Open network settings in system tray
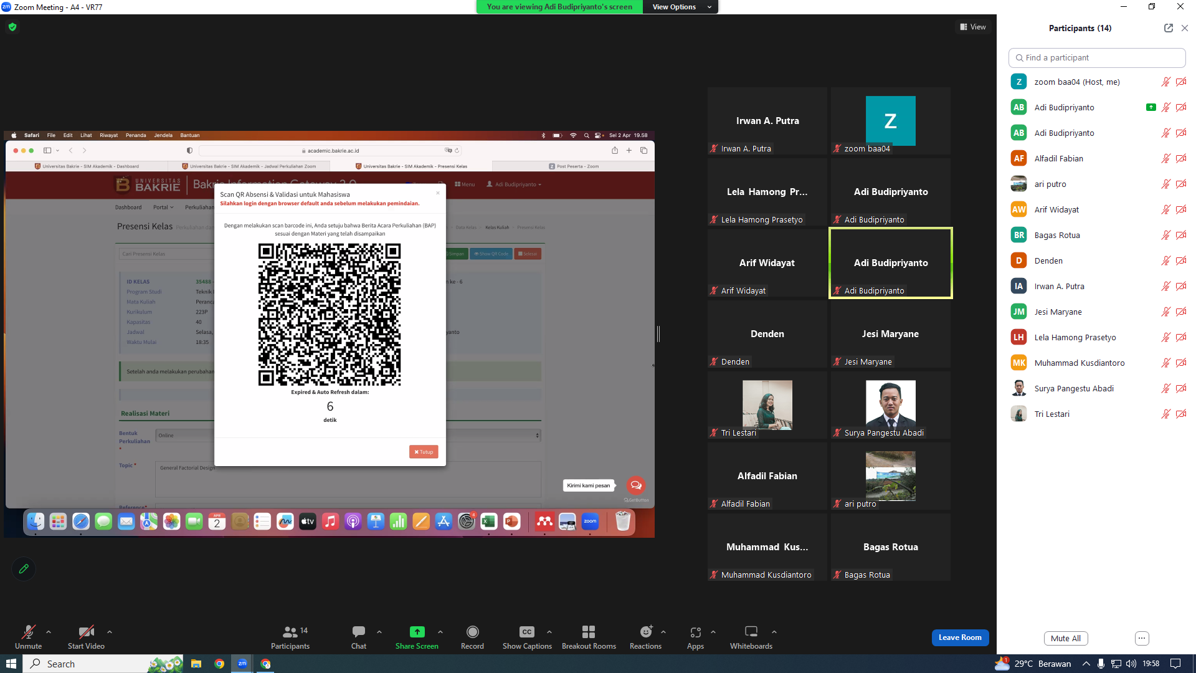The height and width of the screenshot is (673, 1196). [1116, 664]
